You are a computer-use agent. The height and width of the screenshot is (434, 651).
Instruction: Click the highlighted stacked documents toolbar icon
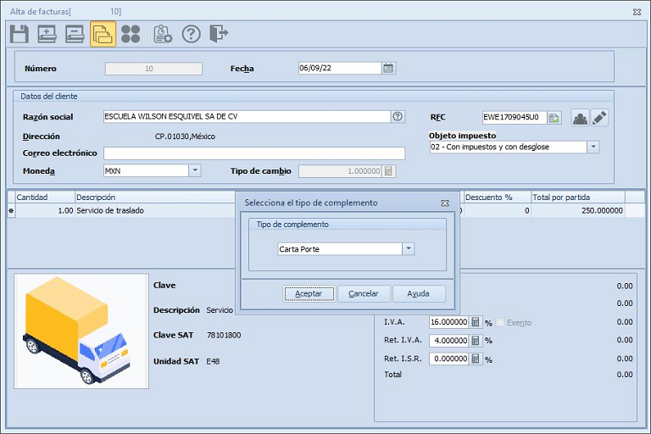click(103, 34)
